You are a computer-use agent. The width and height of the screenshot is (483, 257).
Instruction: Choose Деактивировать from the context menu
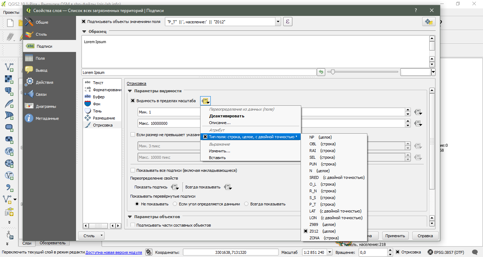point(226,116)
